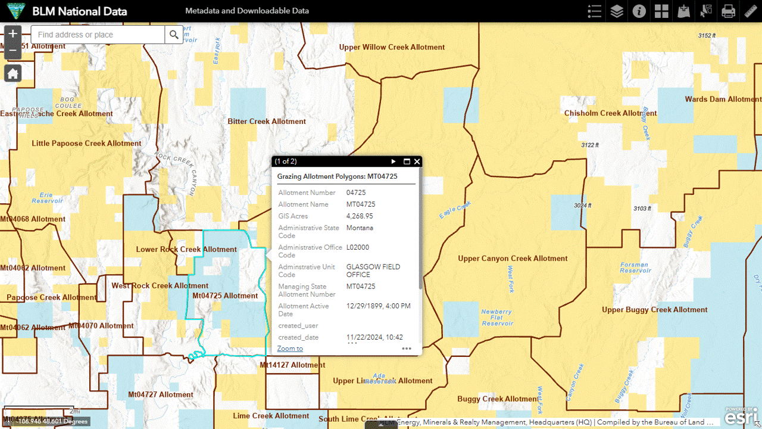Open the Layer List widget
Viewport: 762px width, 429px height.
[617, 11]
